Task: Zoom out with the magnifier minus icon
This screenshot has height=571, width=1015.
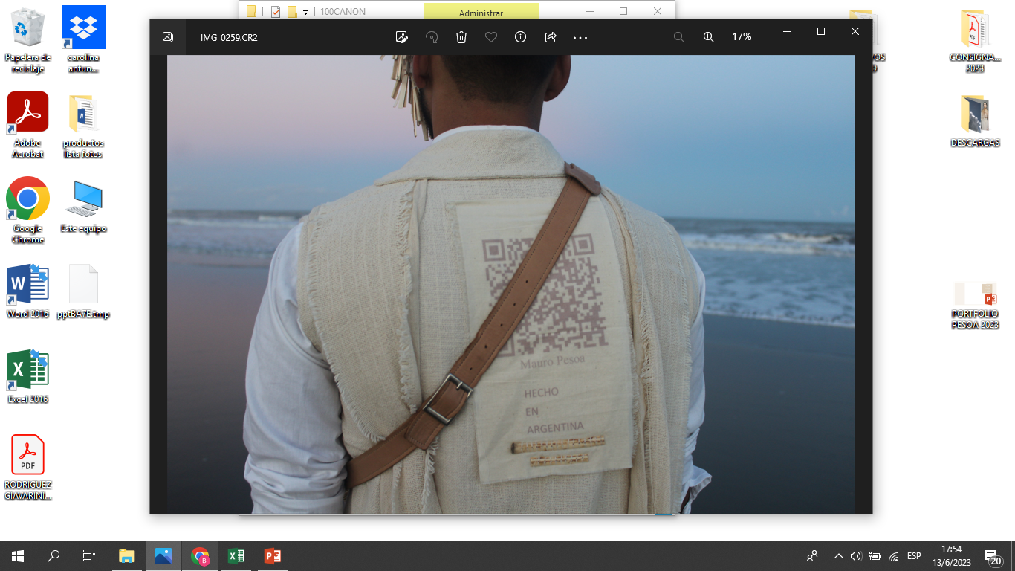Action: [678, 37]
